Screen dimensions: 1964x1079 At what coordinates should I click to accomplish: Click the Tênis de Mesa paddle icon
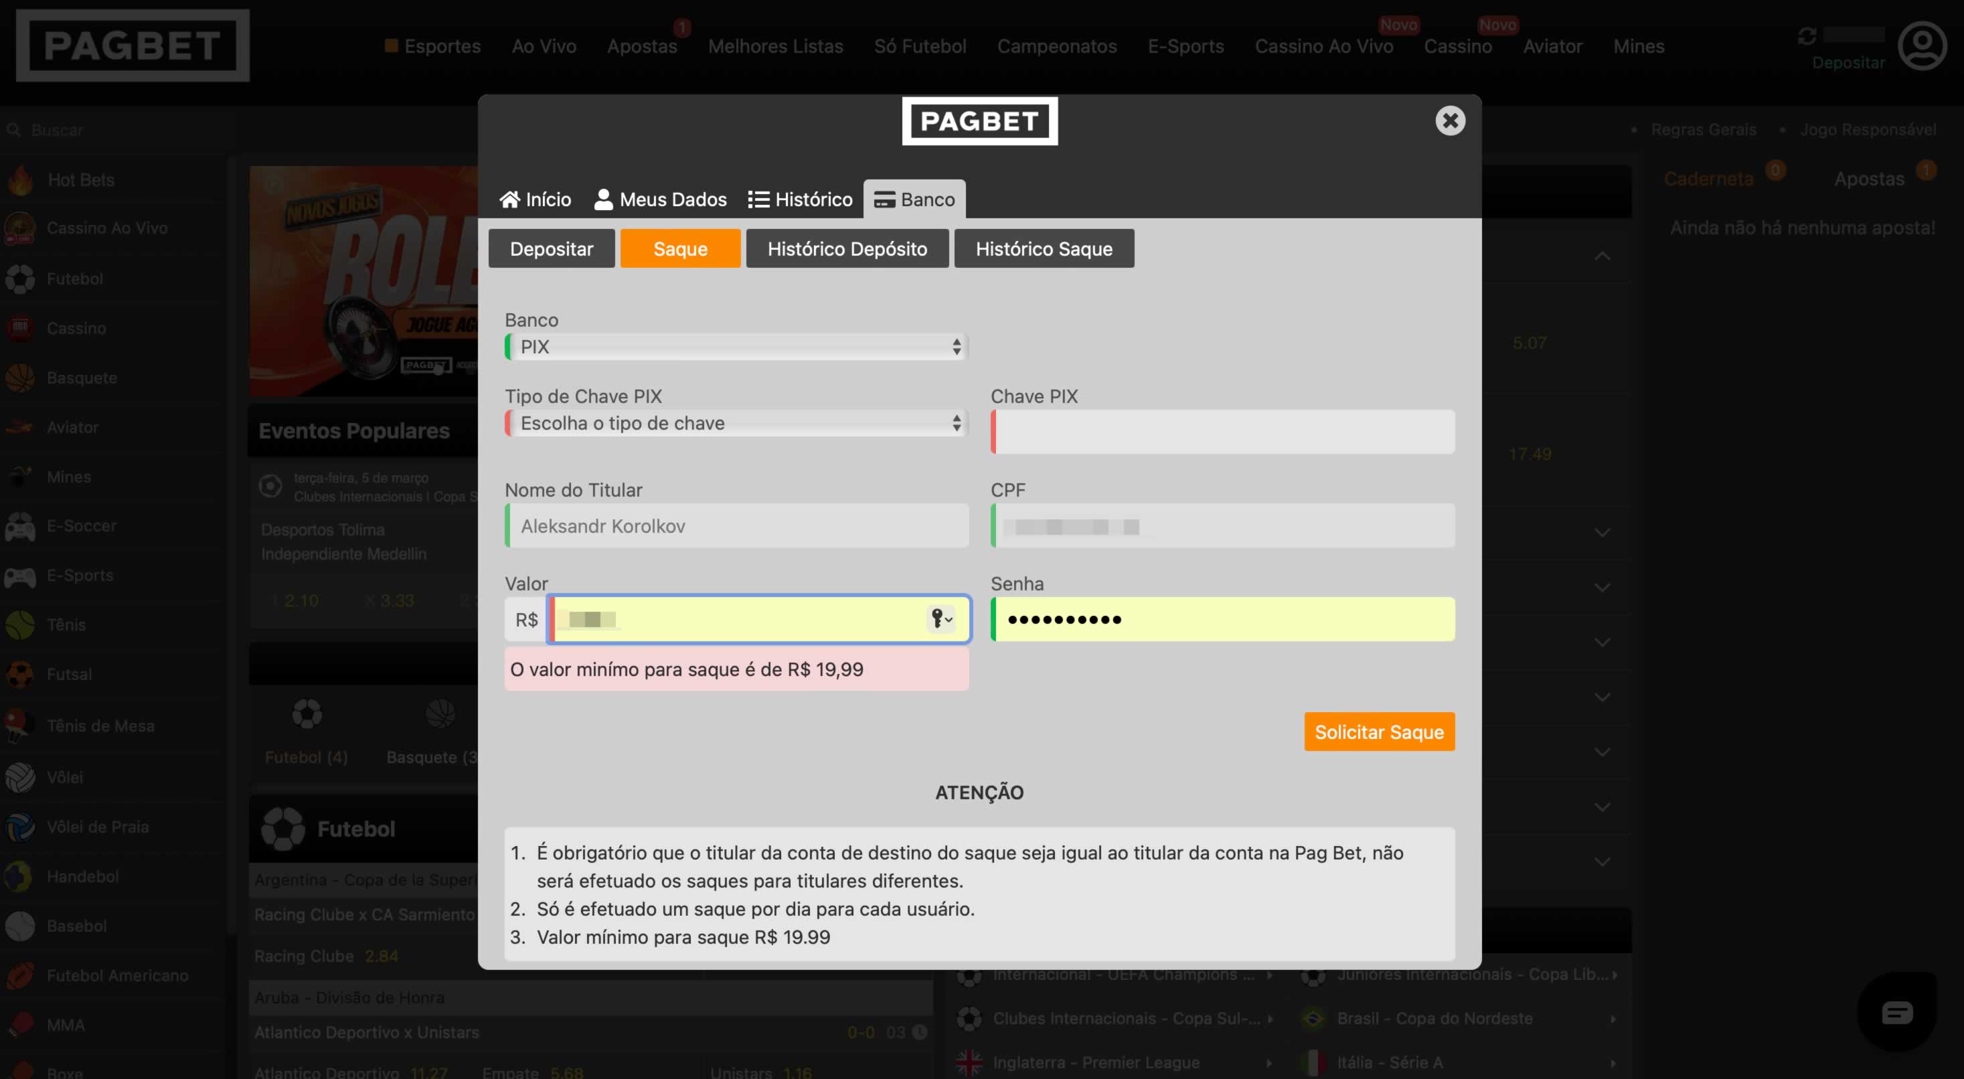tap(18, 726)
